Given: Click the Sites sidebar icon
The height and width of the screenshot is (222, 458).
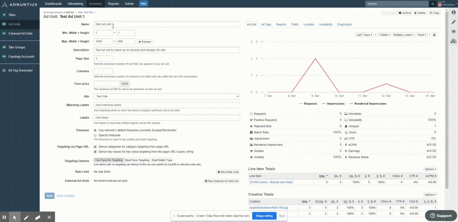Looking at the screenshot, I should click(4, 15).
